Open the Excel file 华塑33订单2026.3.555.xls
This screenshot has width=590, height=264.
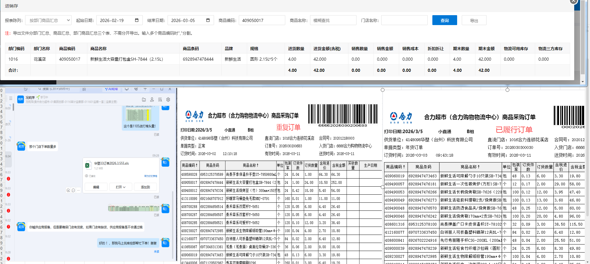coord(111,163)
